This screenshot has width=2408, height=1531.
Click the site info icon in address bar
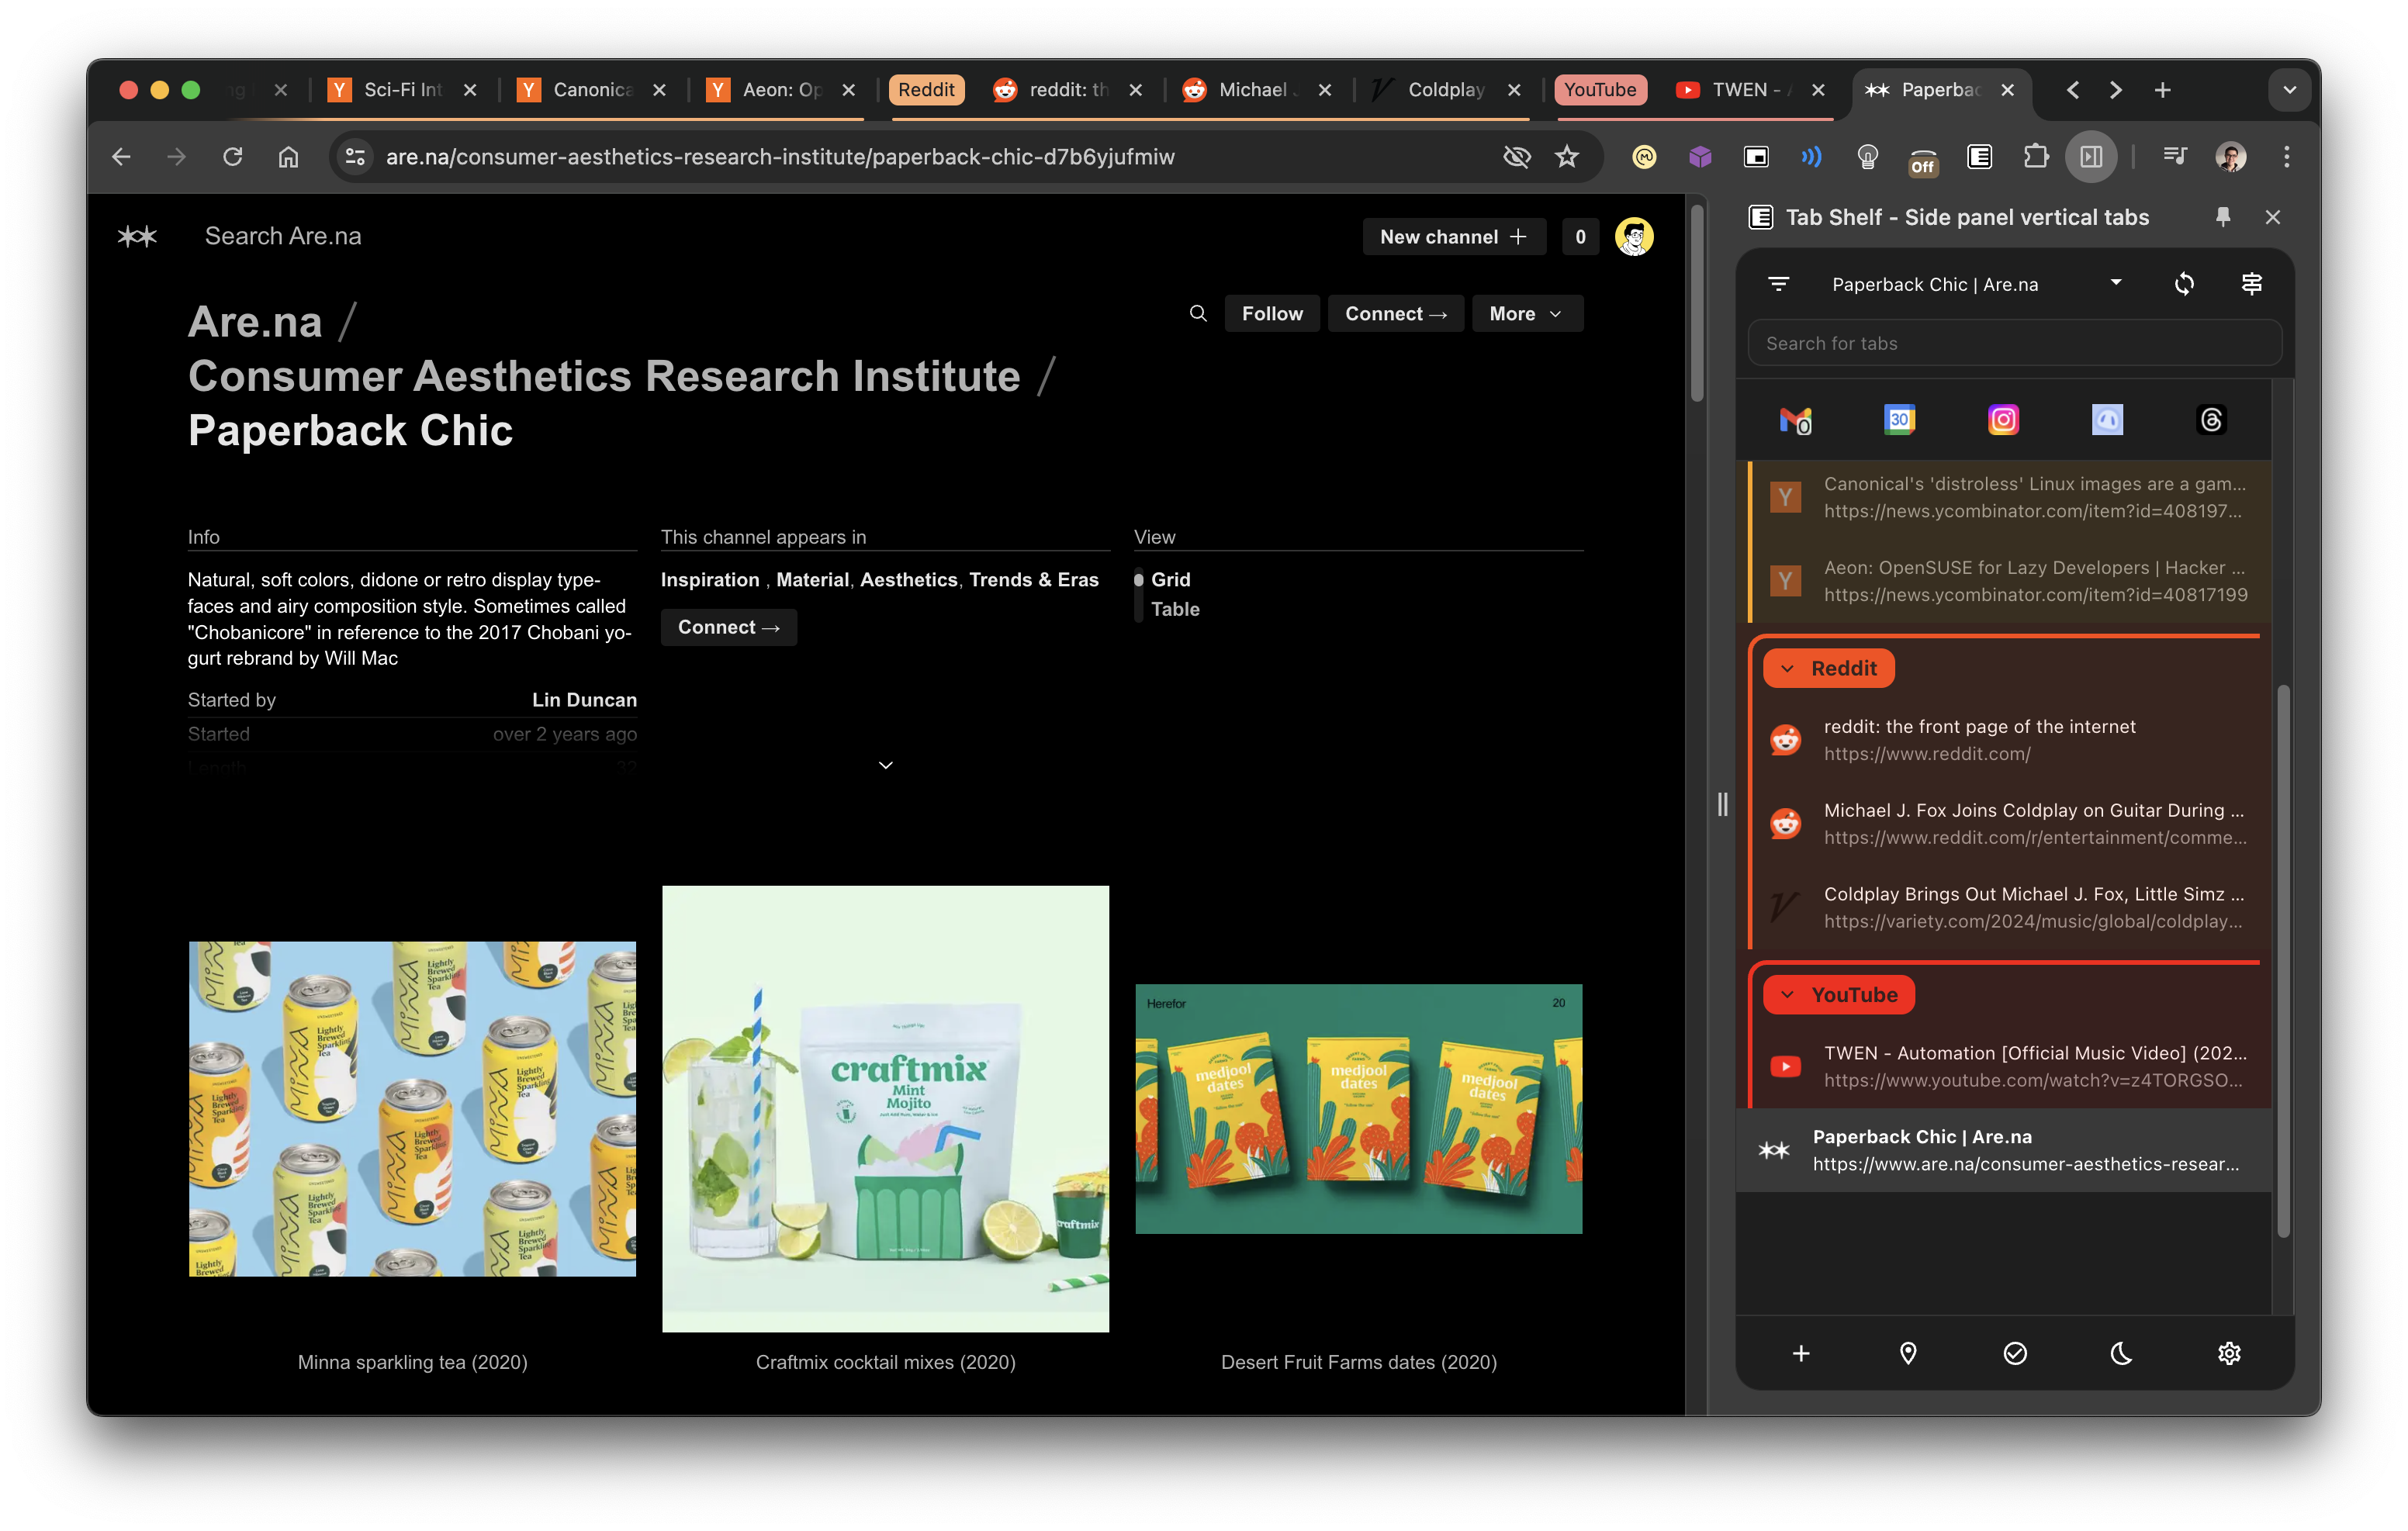pos(355,156)
